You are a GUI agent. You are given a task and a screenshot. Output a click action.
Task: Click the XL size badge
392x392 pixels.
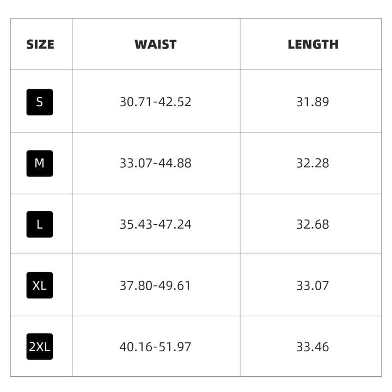40,285
